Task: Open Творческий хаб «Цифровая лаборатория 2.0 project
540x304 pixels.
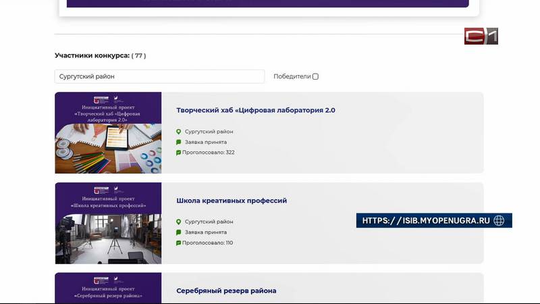Action: [256, 110]
